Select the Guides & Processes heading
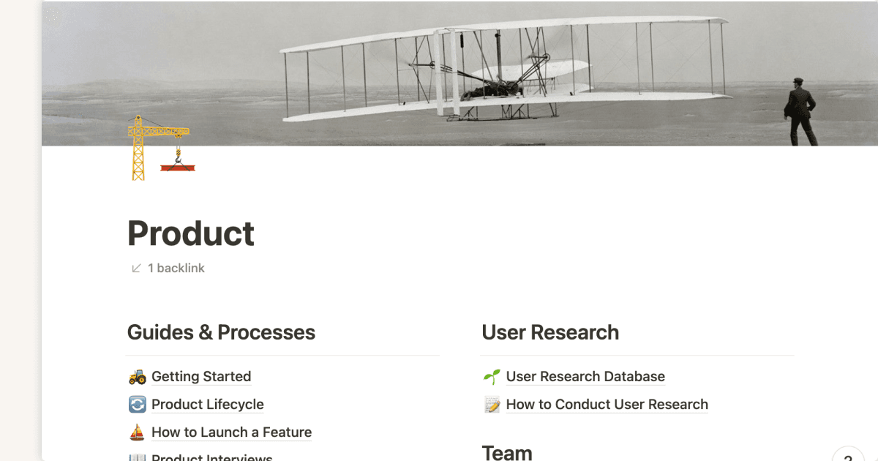Screen dimensions: 878x461 point(221,332)
